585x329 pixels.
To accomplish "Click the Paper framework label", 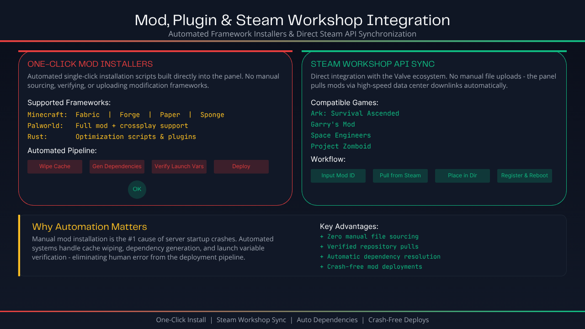I will coord(170,115).
